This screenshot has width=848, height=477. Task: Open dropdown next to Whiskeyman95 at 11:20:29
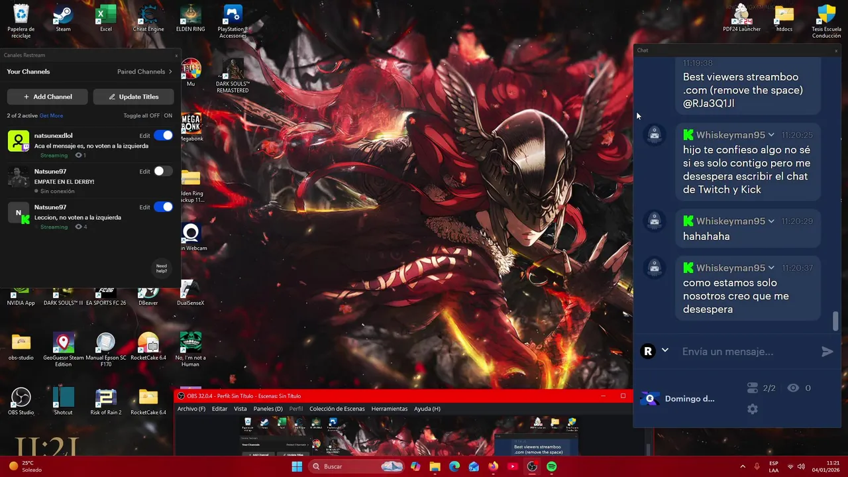[x=771, y=221]
